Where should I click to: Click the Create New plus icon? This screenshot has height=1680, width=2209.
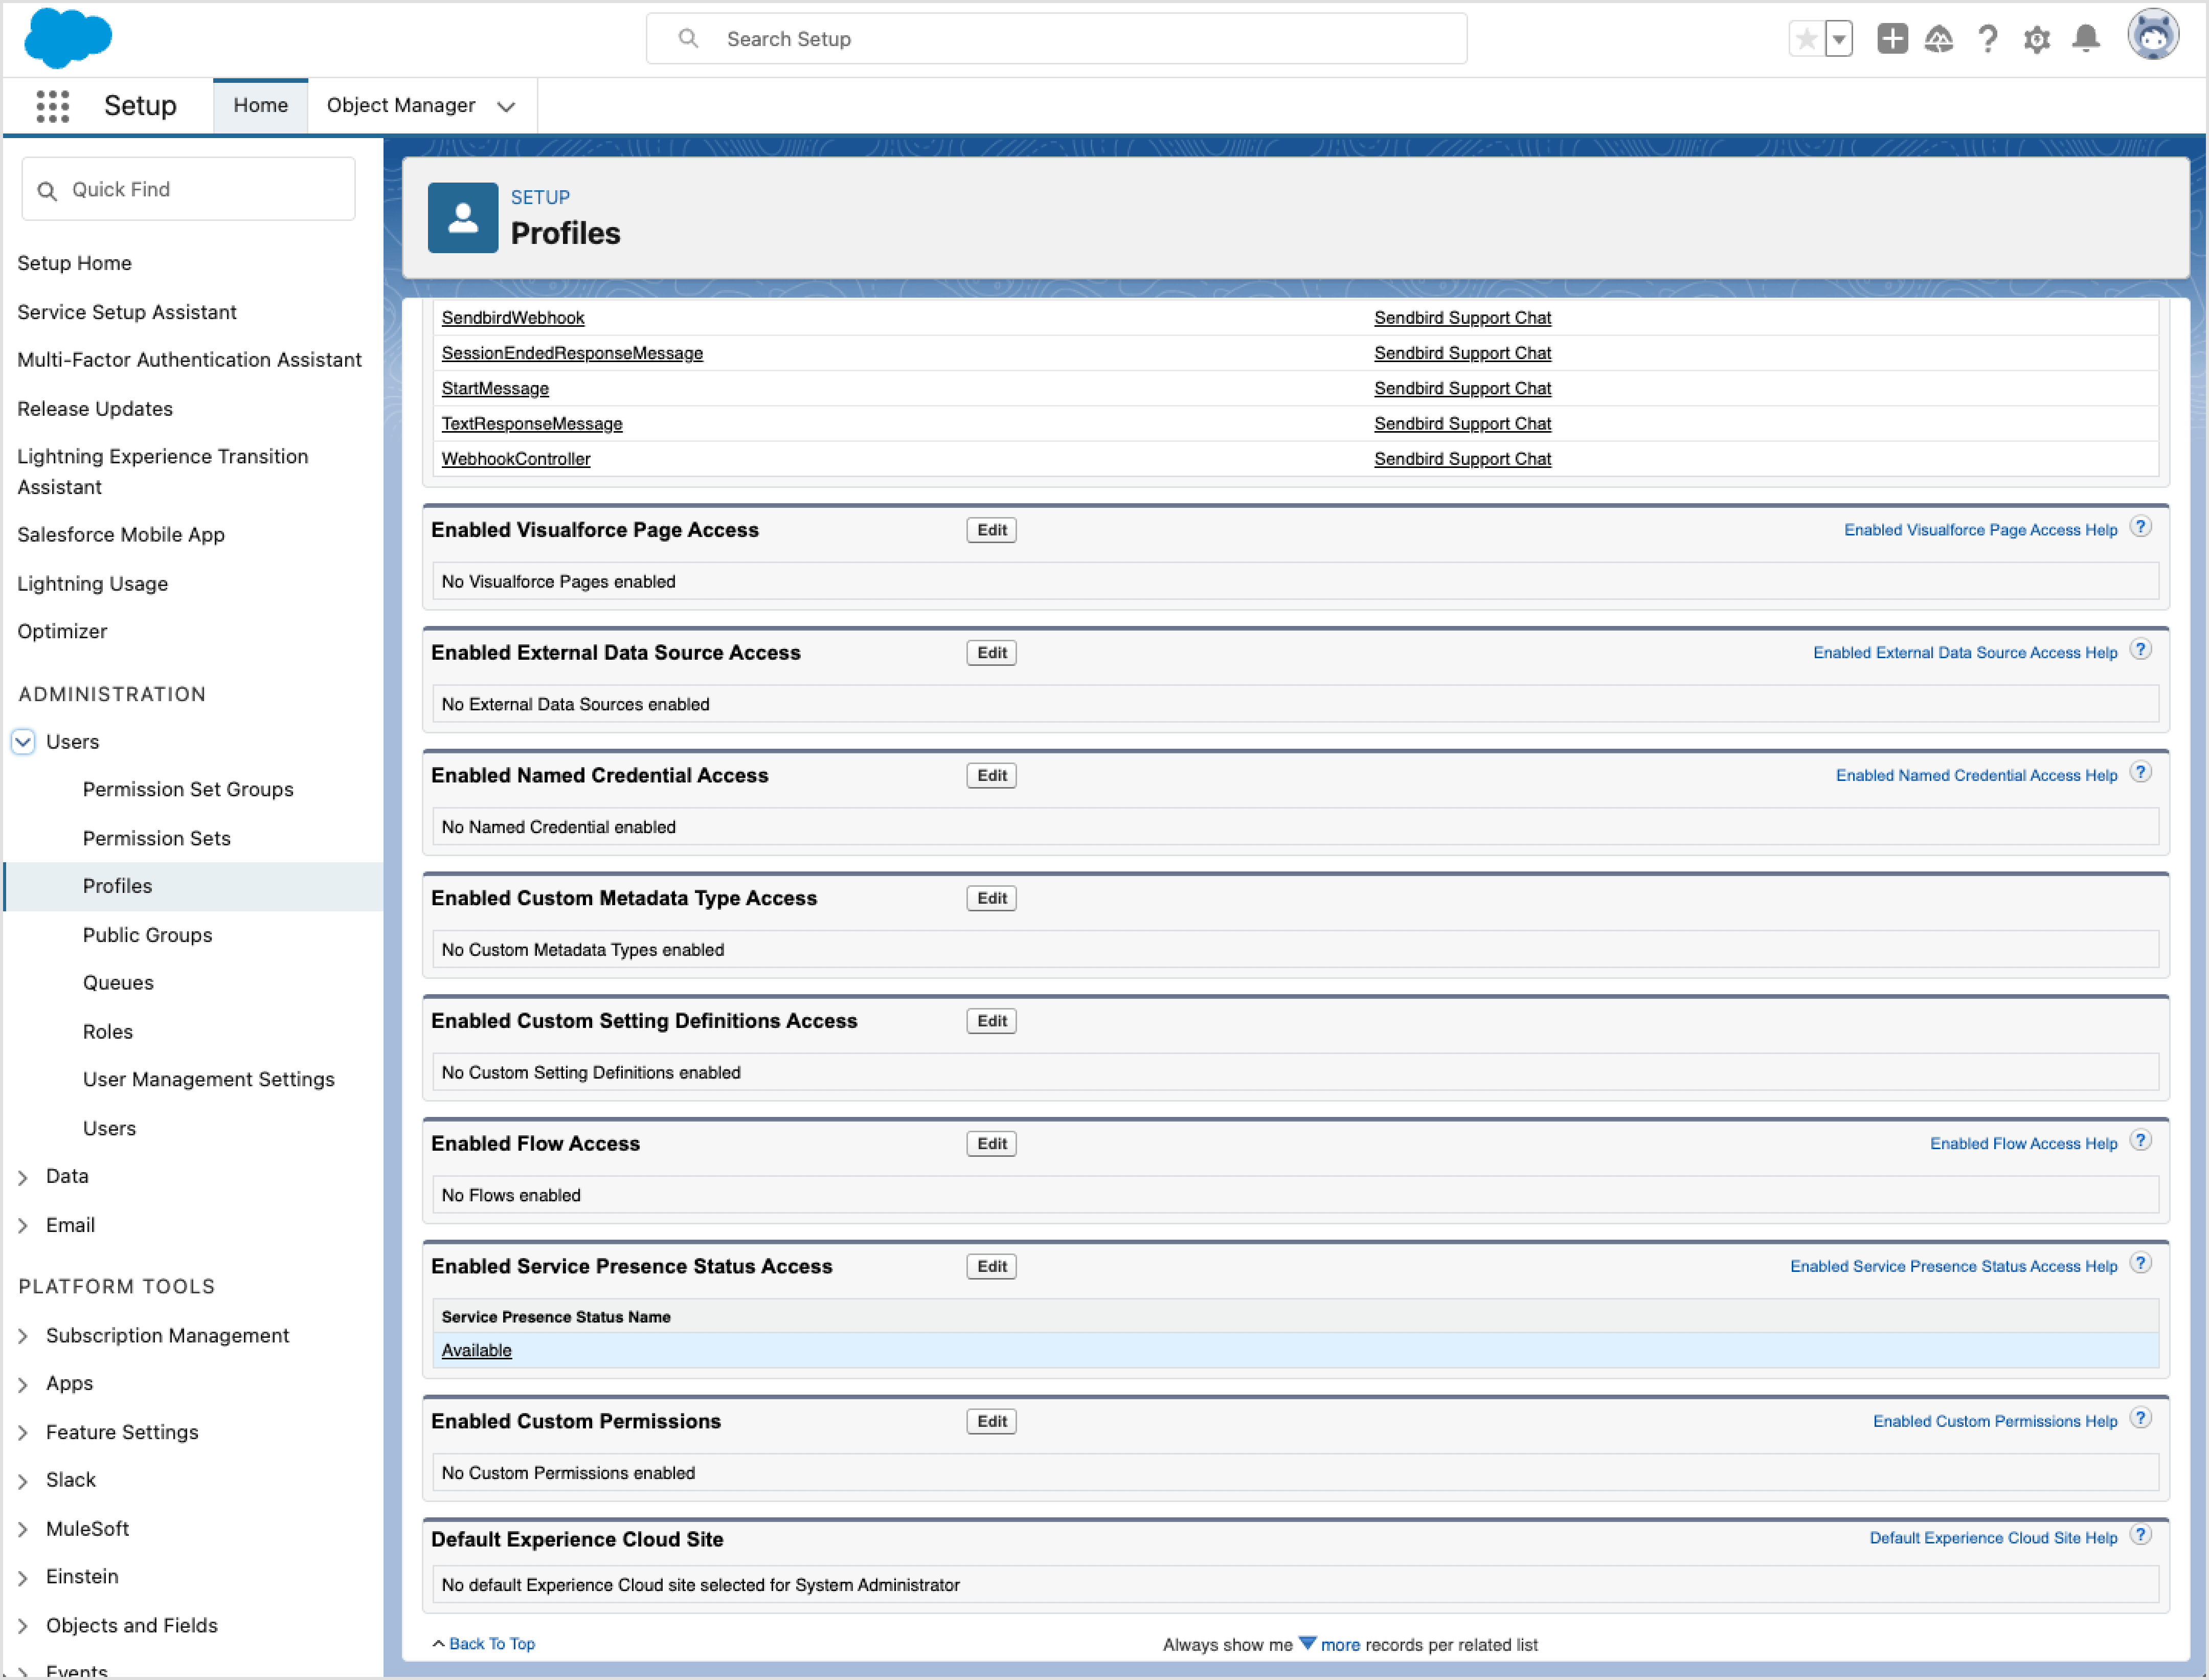[1892, 39]
